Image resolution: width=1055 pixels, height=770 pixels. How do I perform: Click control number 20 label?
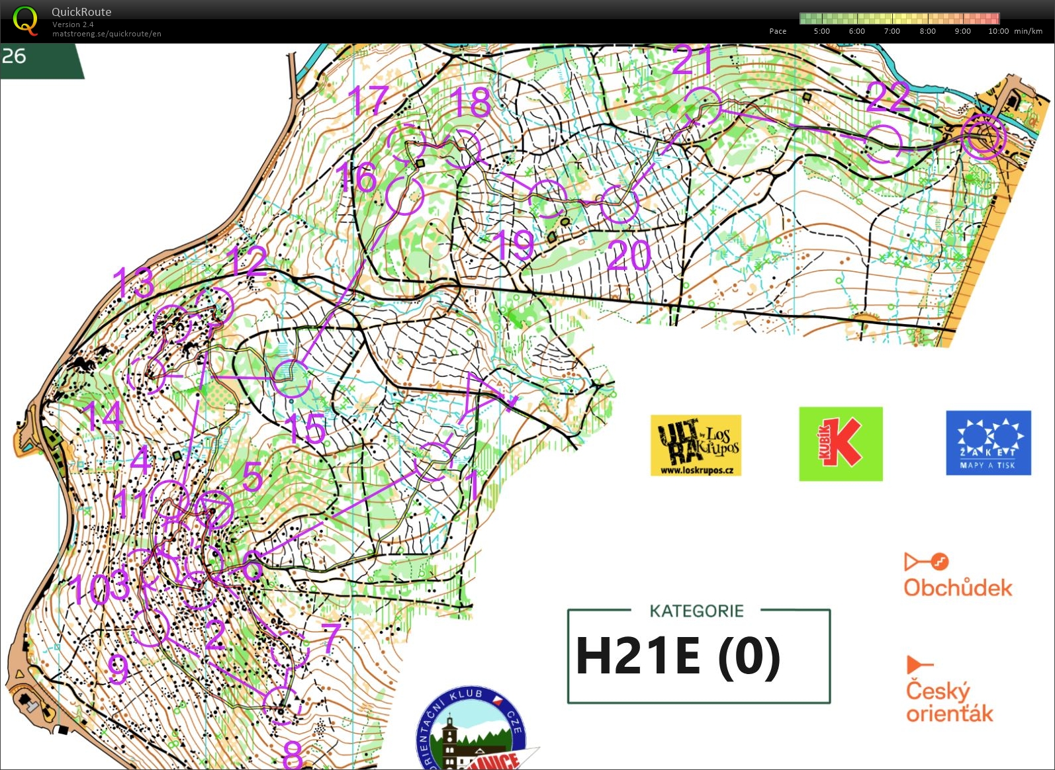tap(629, 255)
